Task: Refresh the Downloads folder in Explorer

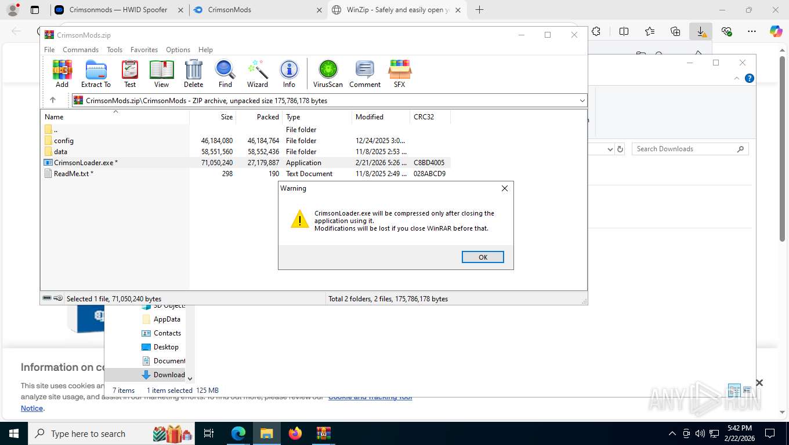Action: [620, 149]
